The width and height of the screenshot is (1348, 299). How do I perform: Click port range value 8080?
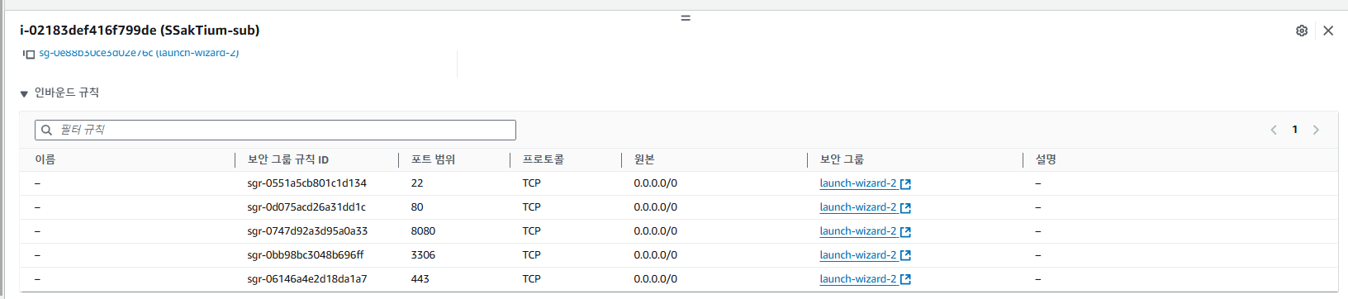423,231
